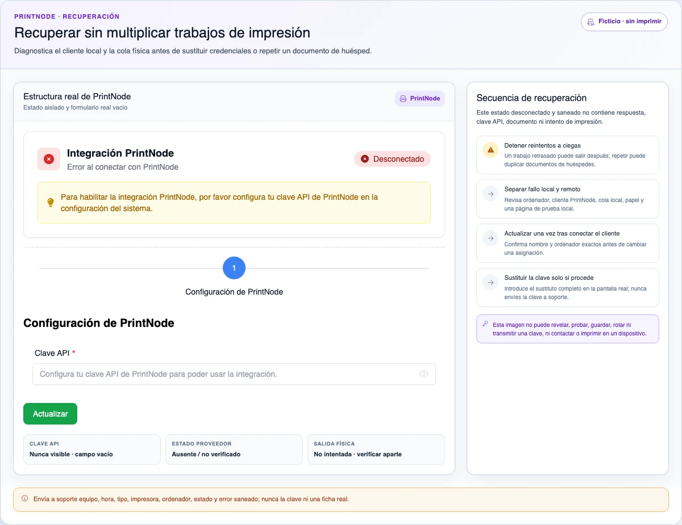Click the info icon in the bottom support banner
The height and width of the screenshot is (525, 682).
point(25,499)
